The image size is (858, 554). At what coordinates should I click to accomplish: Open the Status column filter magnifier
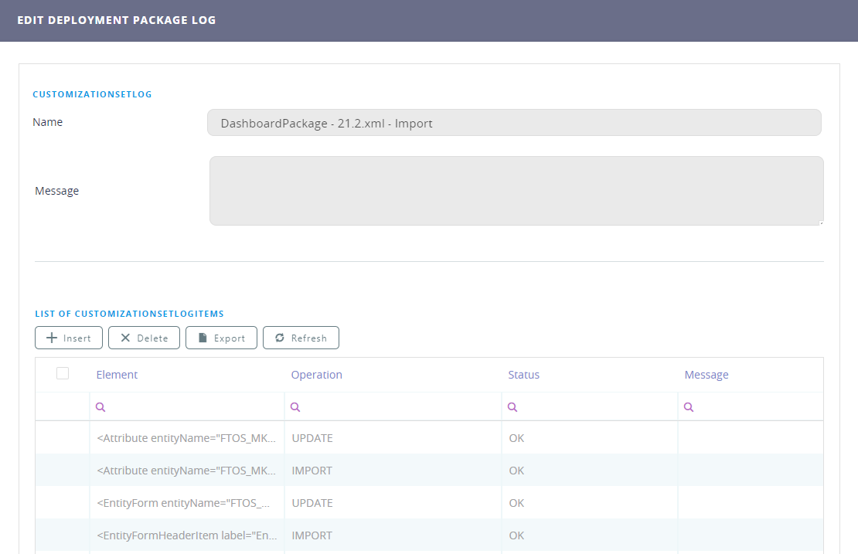click(x=512, y=406)
